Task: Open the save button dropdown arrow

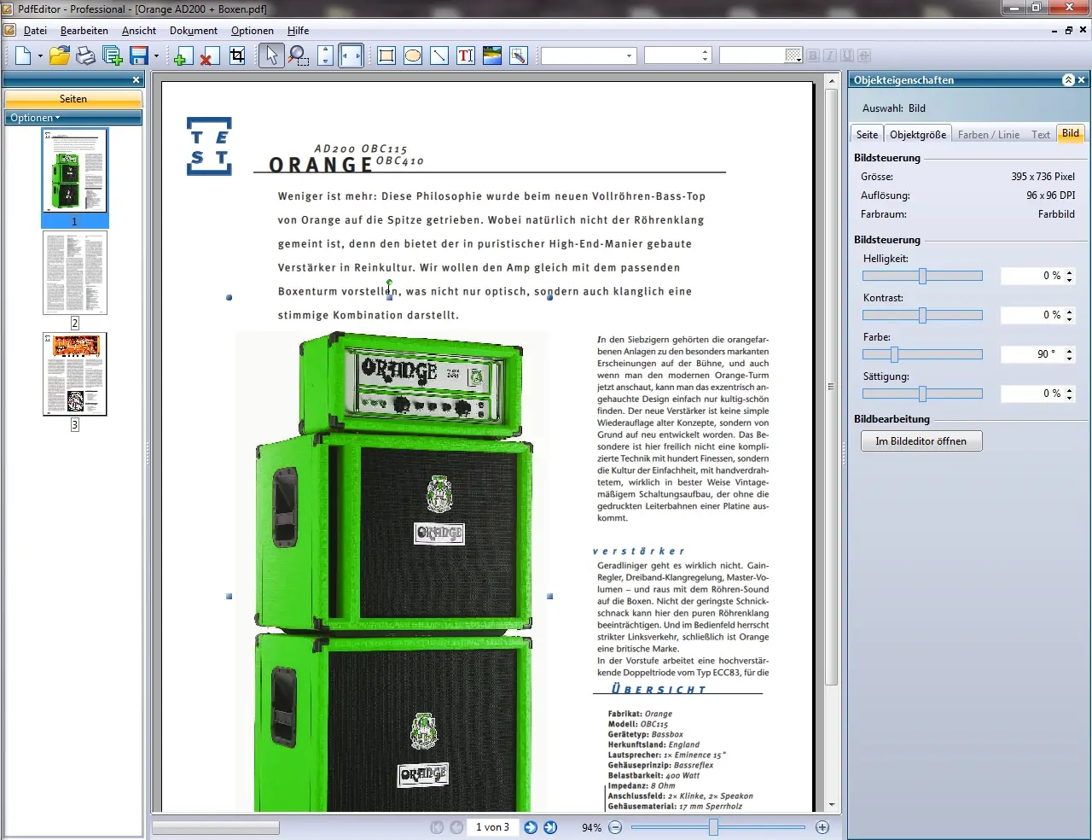Action: click(x=156, y=56)
